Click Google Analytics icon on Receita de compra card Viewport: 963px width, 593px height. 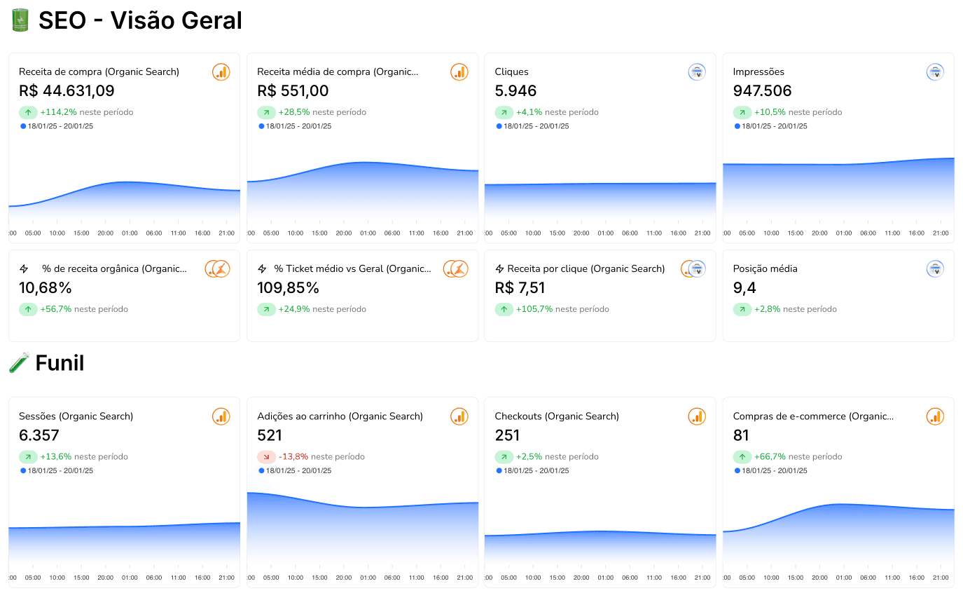click(221, 71)
